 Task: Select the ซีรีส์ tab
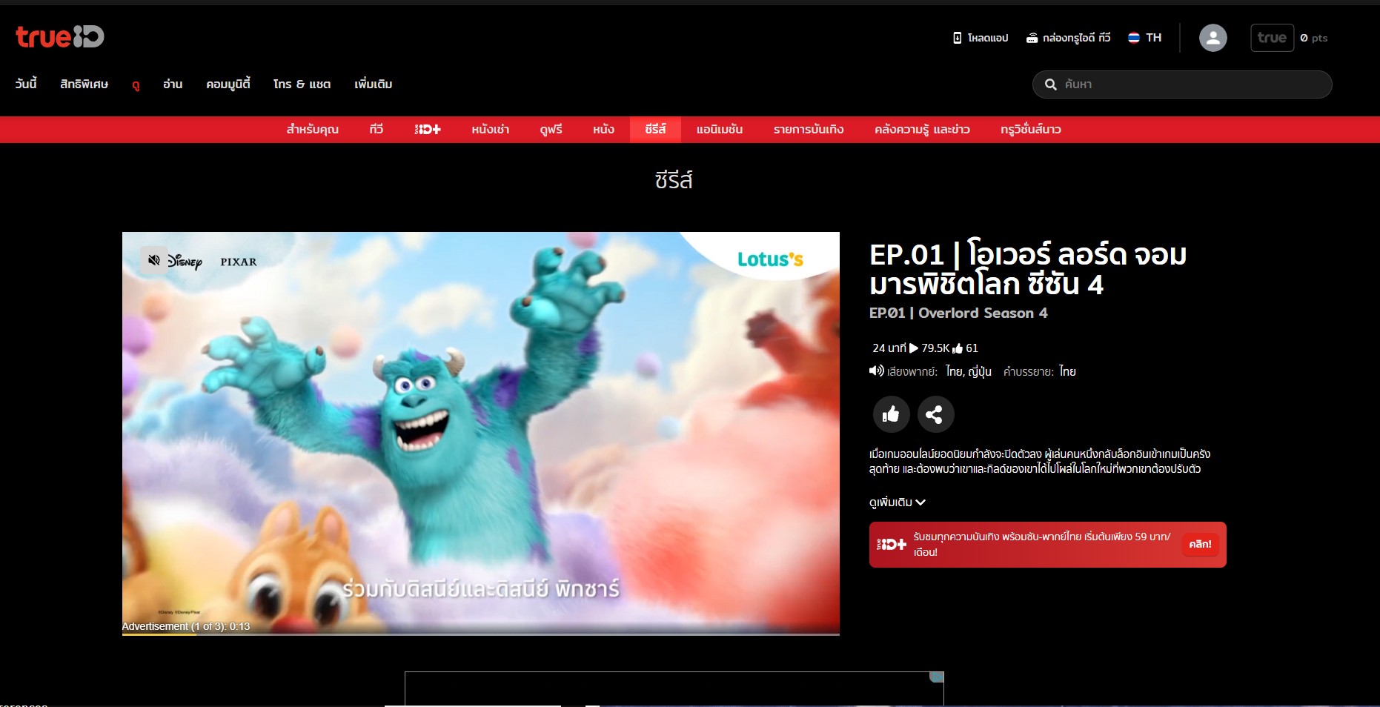point(655,130)
